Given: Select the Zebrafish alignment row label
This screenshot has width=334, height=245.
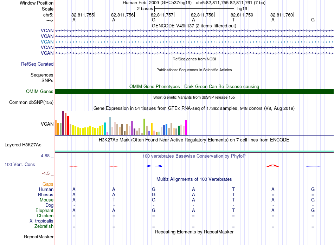Looking at the screenshot, I should 44,226.
